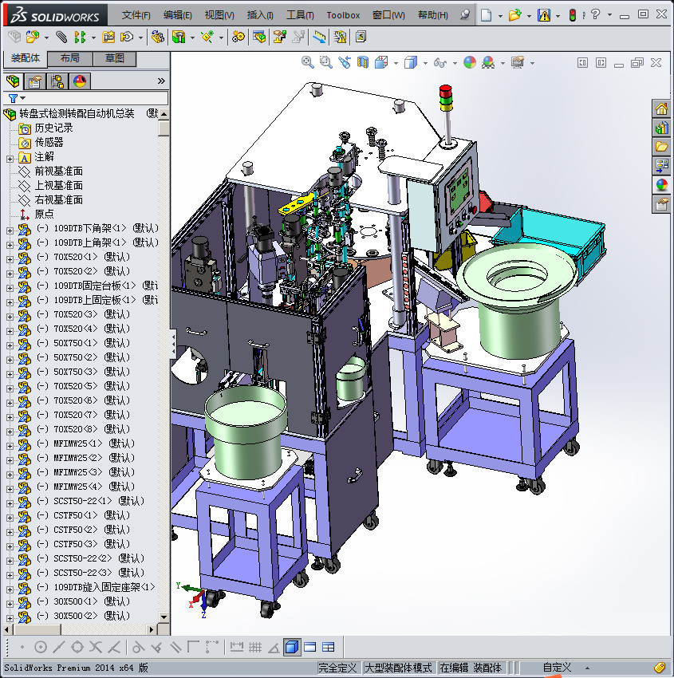Viewport: 674px width, 678px height.
Task: Toggle shaded with edges display button
Action: [292, 647]
